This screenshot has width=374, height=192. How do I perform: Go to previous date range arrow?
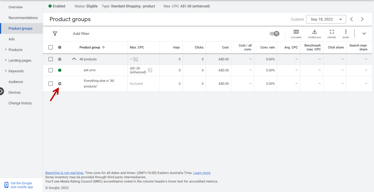351,19
